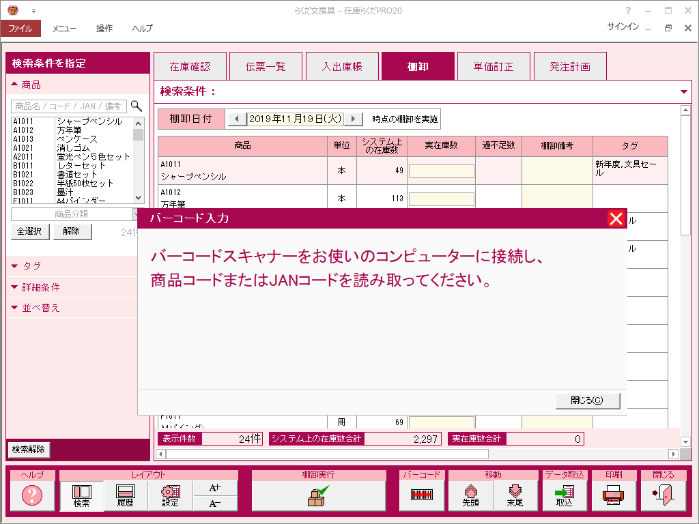
Task: Decrease font size with A- button
Action: click(x=215, y=503)
